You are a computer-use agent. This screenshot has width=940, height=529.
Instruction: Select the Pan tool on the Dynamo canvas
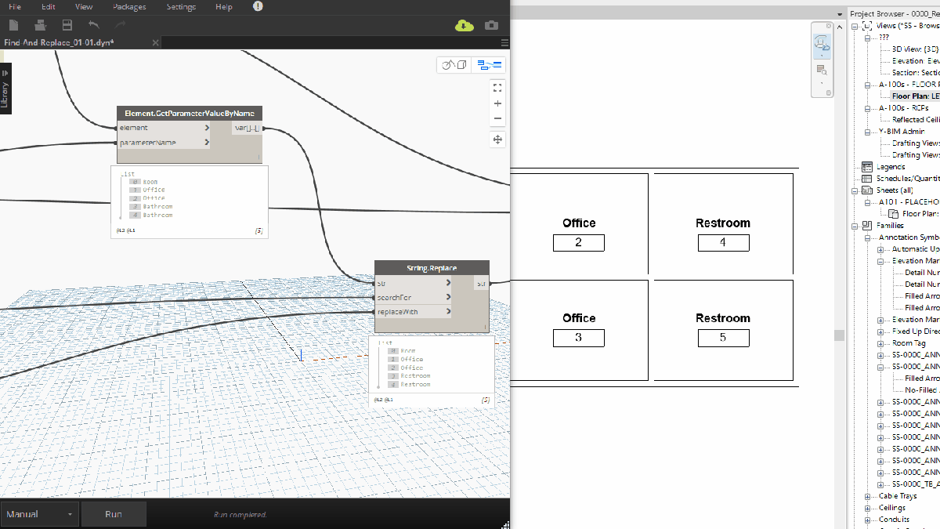[497, 139]
